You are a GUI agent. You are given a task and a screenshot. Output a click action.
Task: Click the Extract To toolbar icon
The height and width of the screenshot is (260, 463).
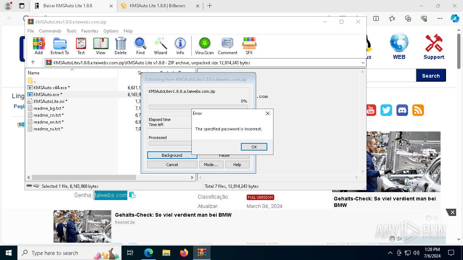tap(60, 46)
